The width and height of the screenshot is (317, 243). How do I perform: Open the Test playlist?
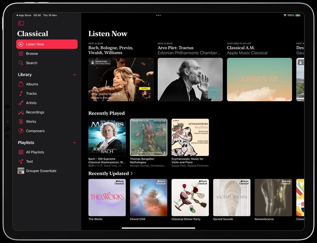[x=29, y=162]
